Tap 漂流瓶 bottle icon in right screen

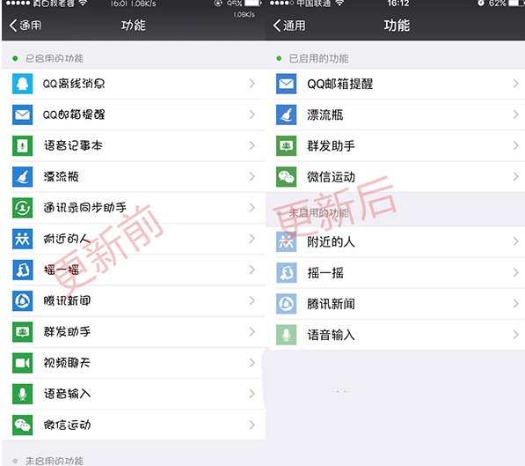click(287, 115)
